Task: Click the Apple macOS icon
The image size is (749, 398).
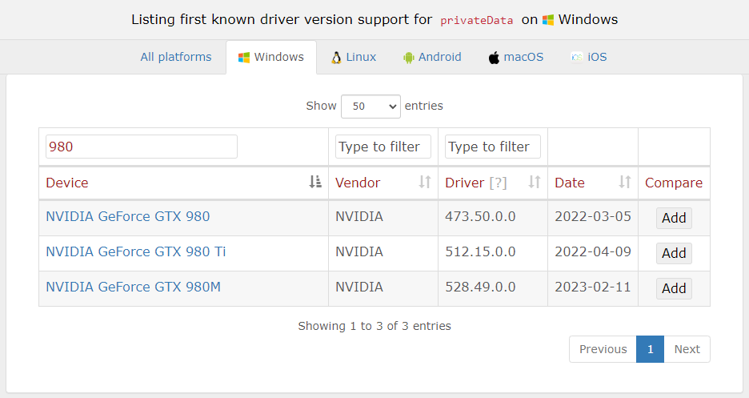Action: point(494,58)
